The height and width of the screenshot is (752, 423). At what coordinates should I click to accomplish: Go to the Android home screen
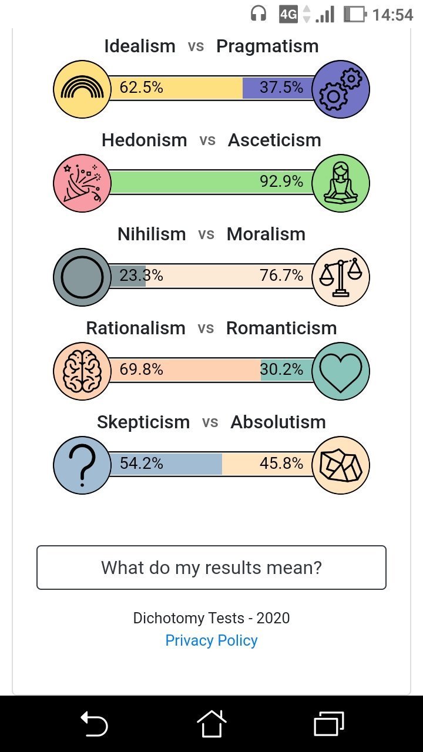211,723
